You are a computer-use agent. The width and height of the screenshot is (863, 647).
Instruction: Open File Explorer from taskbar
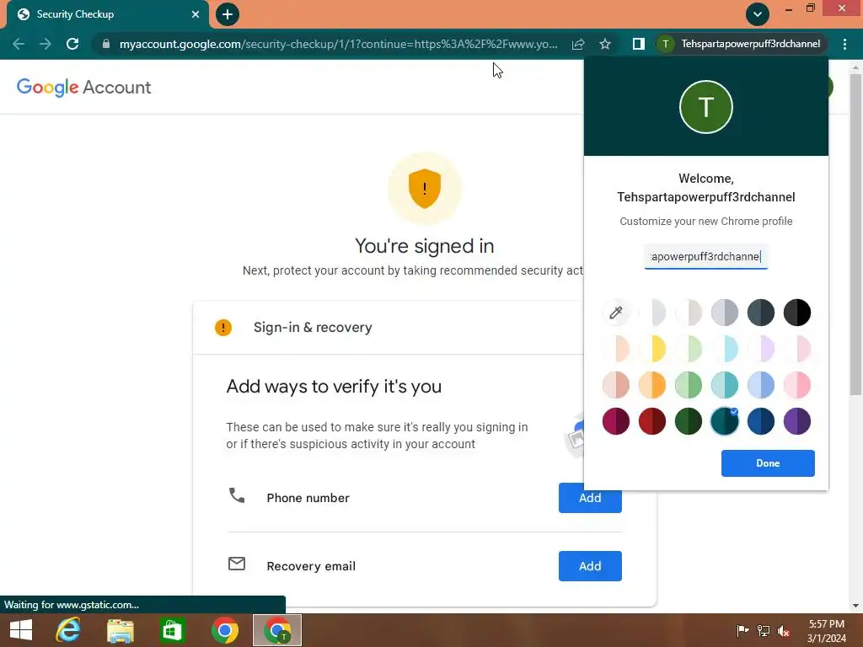(120, 630)
